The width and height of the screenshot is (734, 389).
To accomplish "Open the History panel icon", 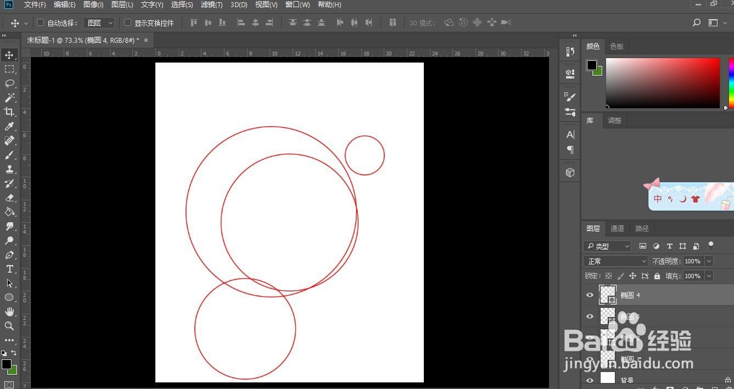I will pyautogui.click(x=570, y=52).
